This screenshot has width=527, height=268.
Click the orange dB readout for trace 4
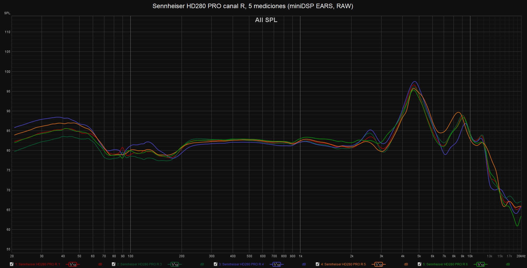pos(406,264)
